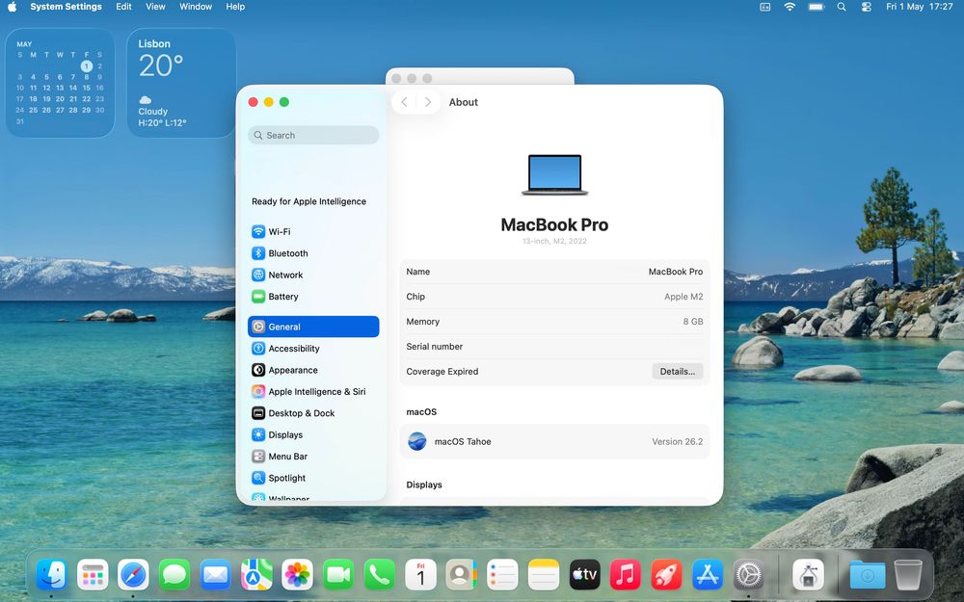The image size is (964, 602).
Task: Launch Maps from the Dock
Action: tap(256, 575)
